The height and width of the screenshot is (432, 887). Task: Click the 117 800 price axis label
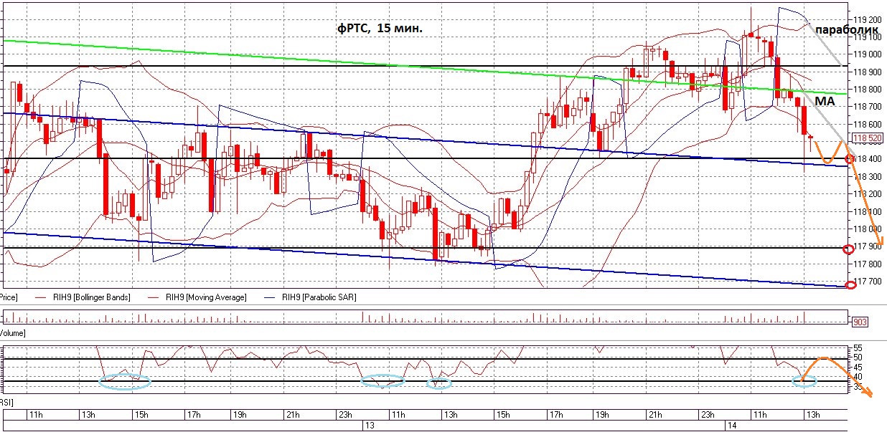(x=866, y=264)
